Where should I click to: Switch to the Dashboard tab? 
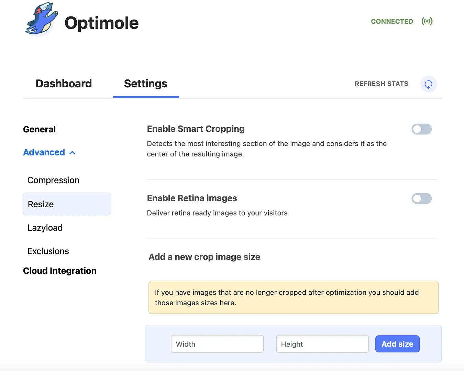point(64,84)
